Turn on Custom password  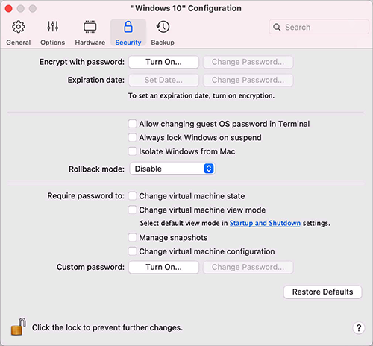tap(163, 267)
